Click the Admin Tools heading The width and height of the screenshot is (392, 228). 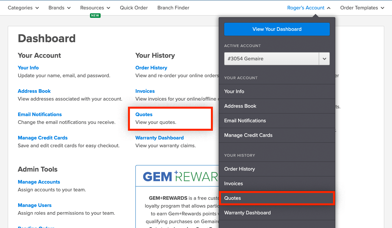click(38, 169)
